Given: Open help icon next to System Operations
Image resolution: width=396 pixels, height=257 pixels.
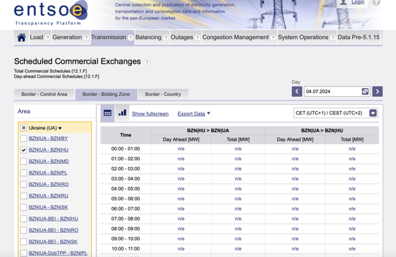Looking at the screenshot, I should 333,38.
